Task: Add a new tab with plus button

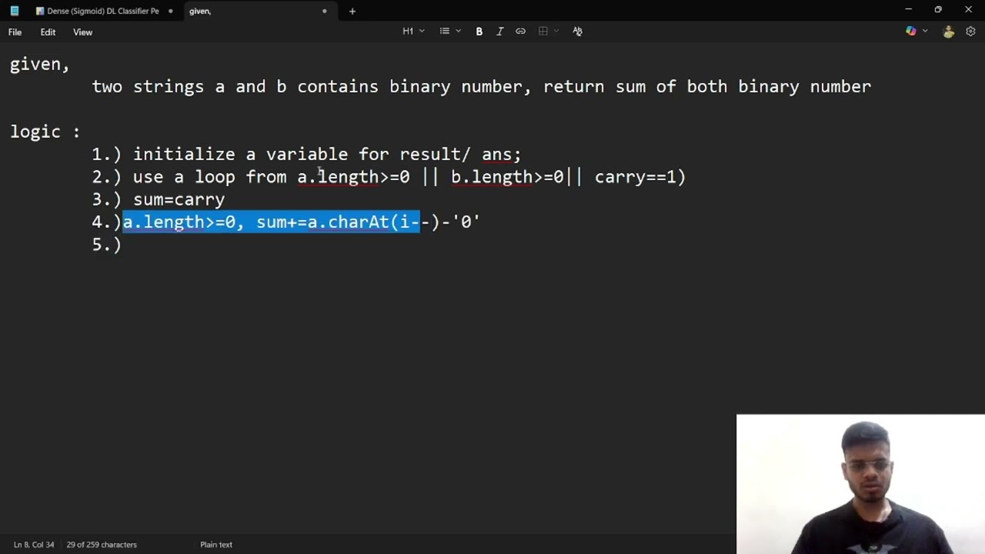Action: pyautogui.click(x=352, y=11)
